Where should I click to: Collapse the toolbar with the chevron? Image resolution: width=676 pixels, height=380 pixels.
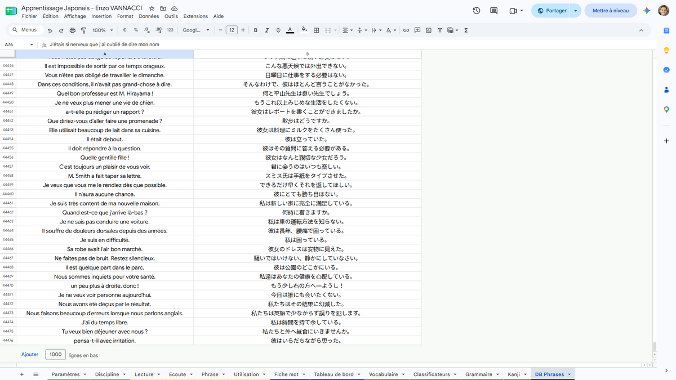click(x=641, y=30)
